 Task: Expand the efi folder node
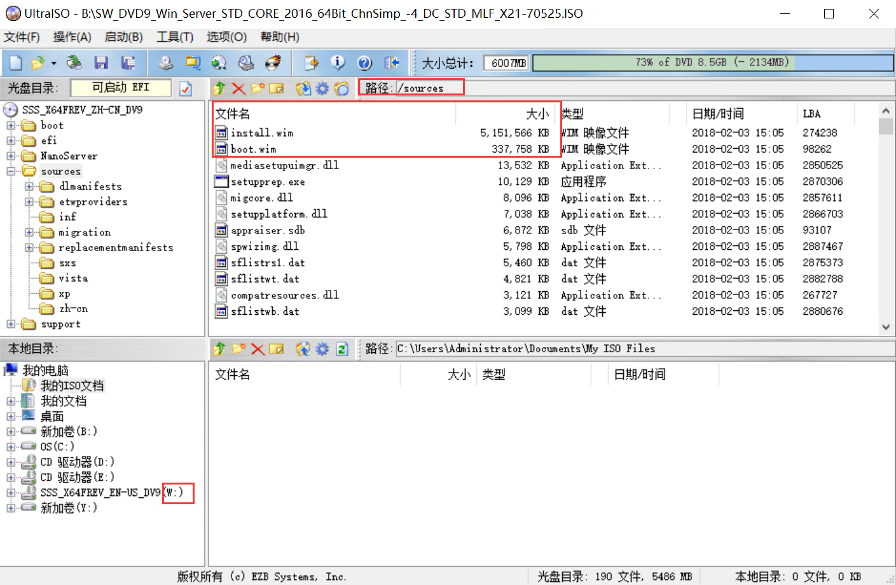(11, 141)
